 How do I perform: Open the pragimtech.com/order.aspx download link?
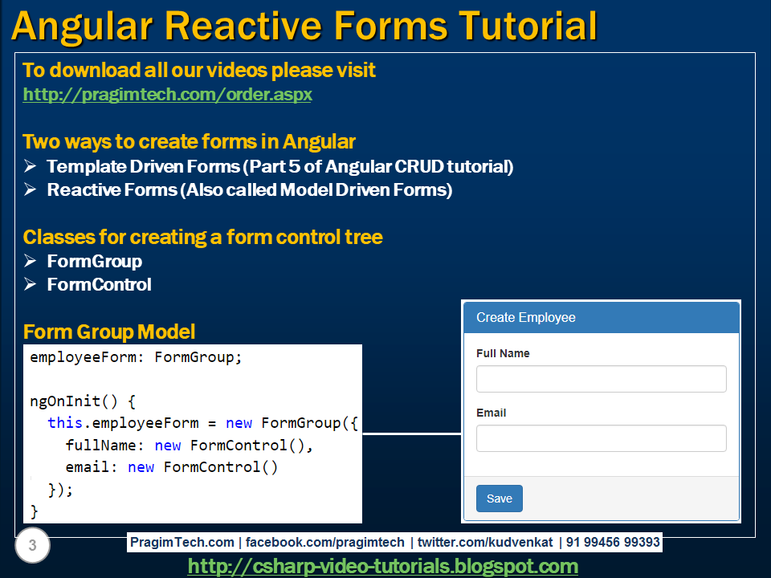(167, 94)
